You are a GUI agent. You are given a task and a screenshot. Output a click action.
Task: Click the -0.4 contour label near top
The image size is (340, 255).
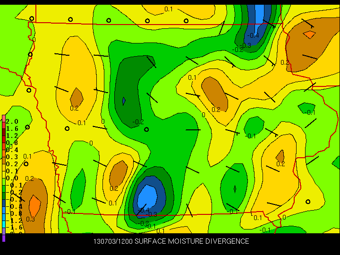click(x=253, y=35)
